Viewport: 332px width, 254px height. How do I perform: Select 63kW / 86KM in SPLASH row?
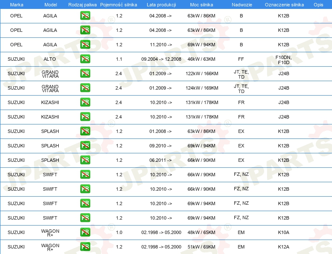click(x=201, y=131)
